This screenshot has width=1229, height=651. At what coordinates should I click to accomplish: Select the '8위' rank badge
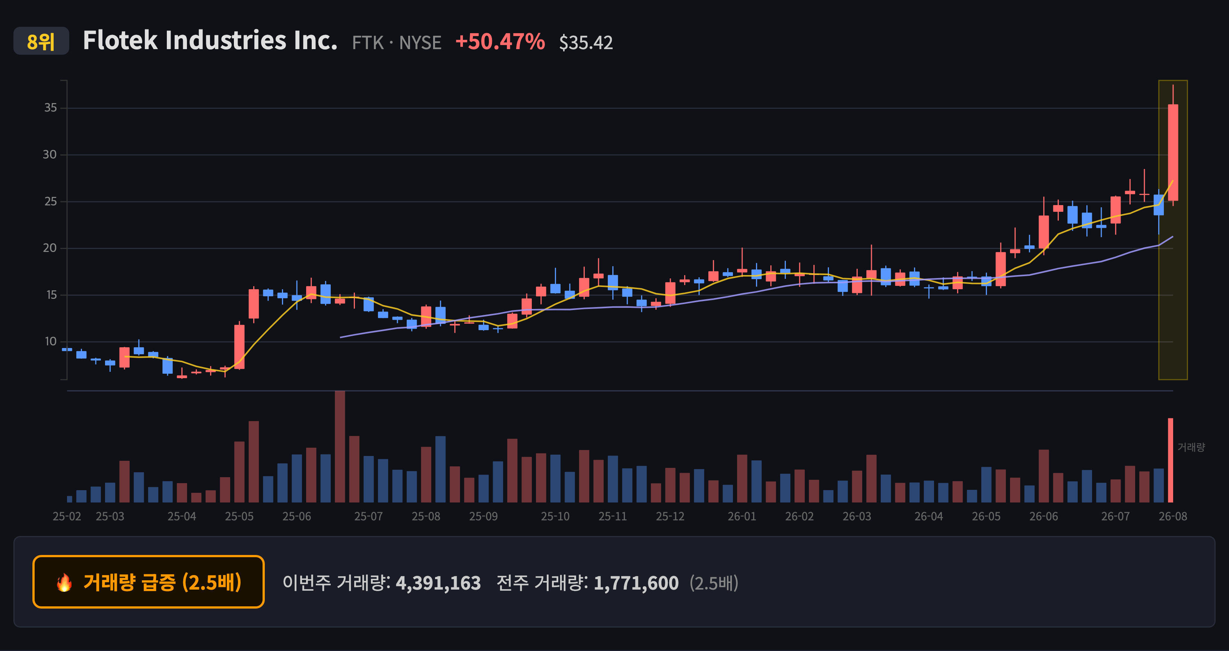pyautogui.click(x=41, y=41)
